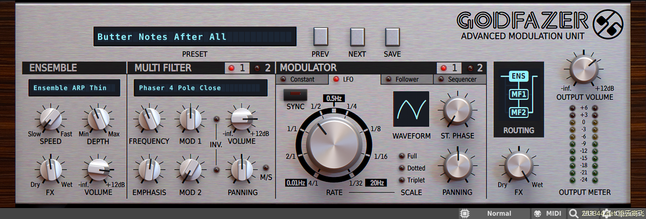Screen dimensions: 646x219
Task: Click the large LFO RATE knob
Action: pos(334,144)
